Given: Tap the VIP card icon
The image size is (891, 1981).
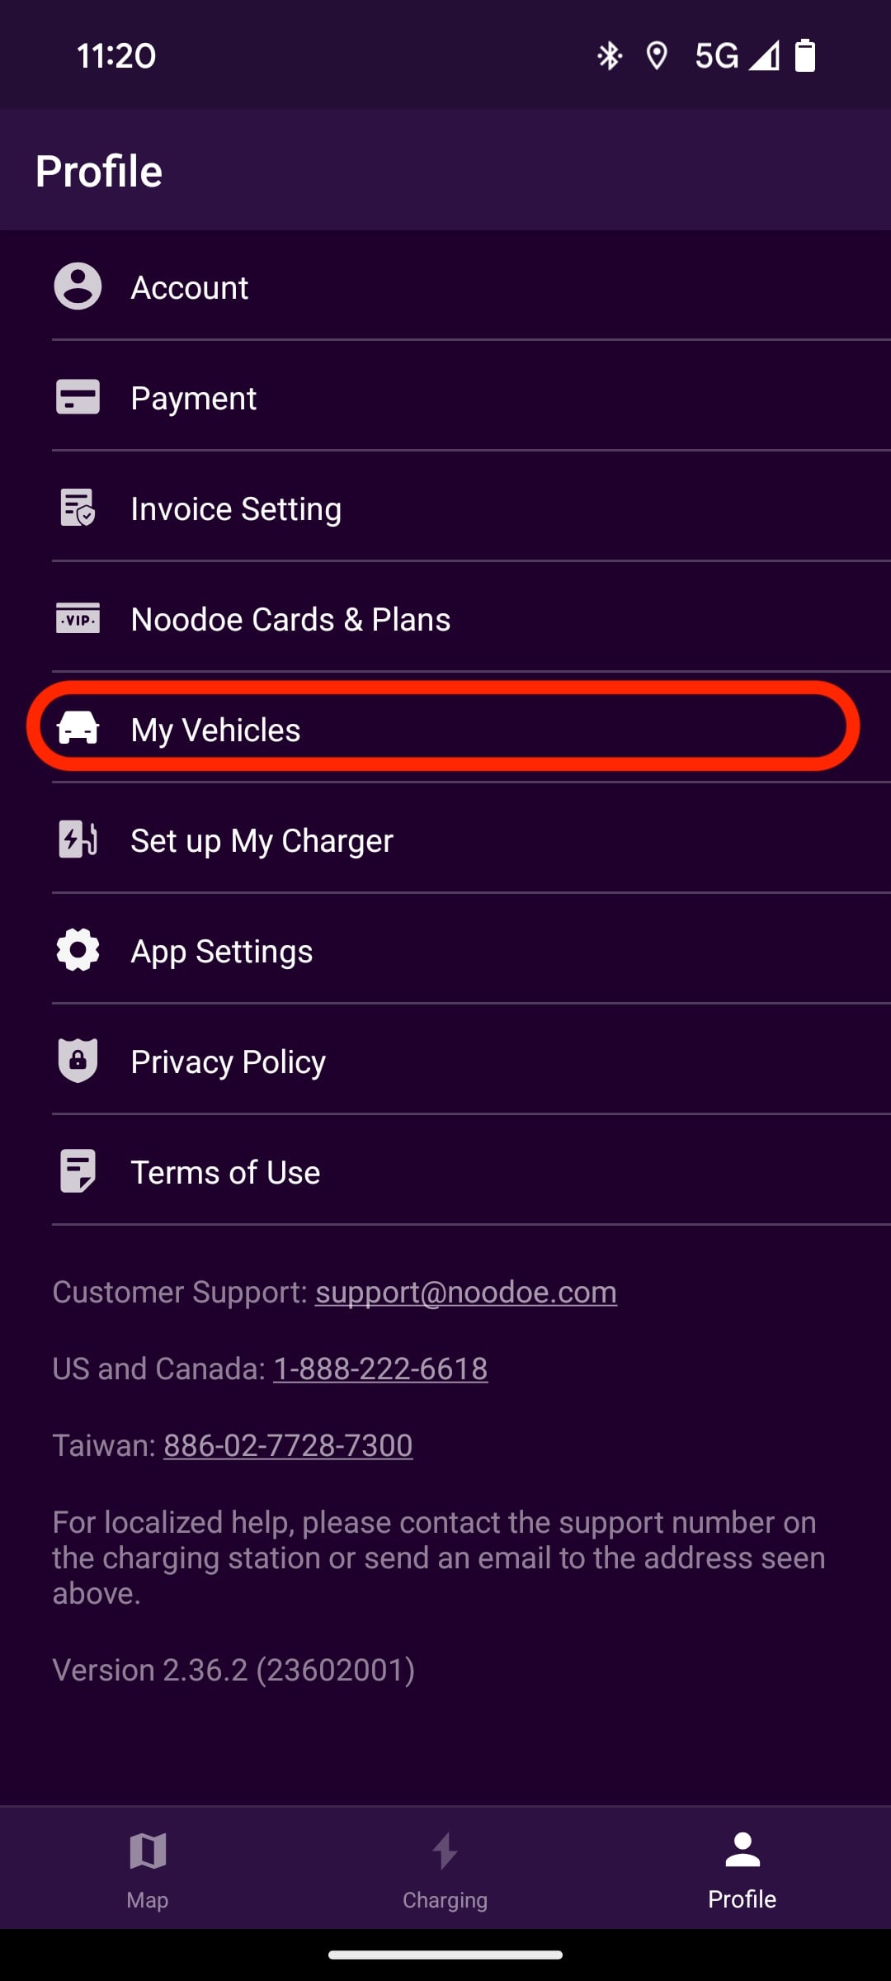Looking at the screenshot, I should (x=78, y=618).
